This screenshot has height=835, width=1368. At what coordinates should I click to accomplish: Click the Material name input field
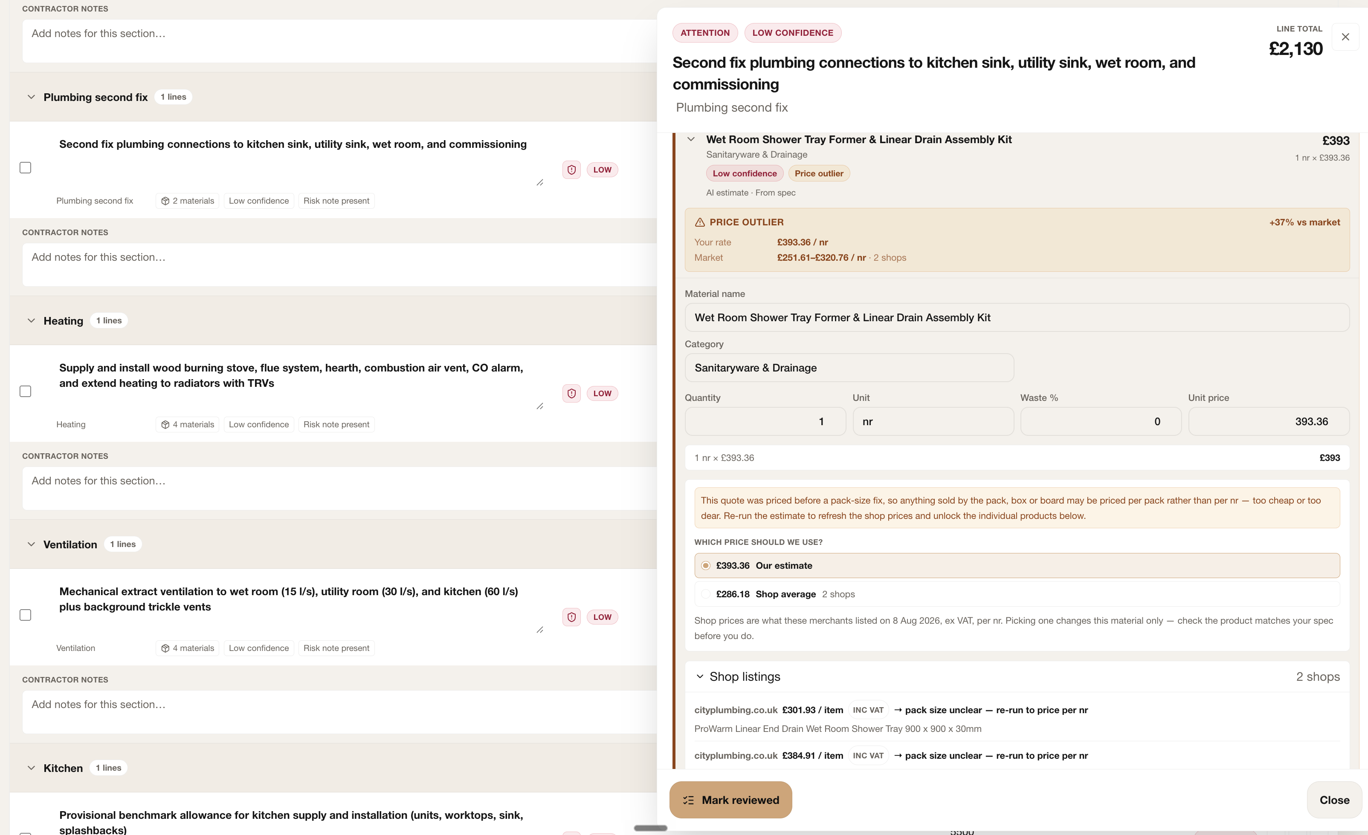coord(1017,317)
